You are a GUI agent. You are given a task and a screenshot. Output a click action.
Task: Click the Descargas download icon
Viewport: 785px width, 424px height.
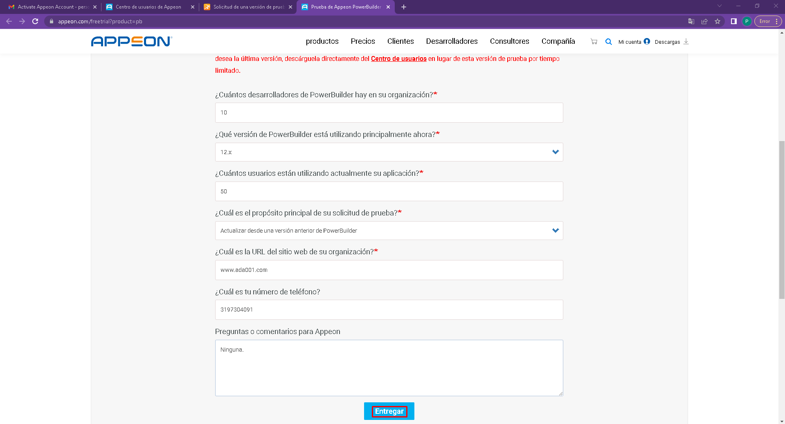pos(686,41)
